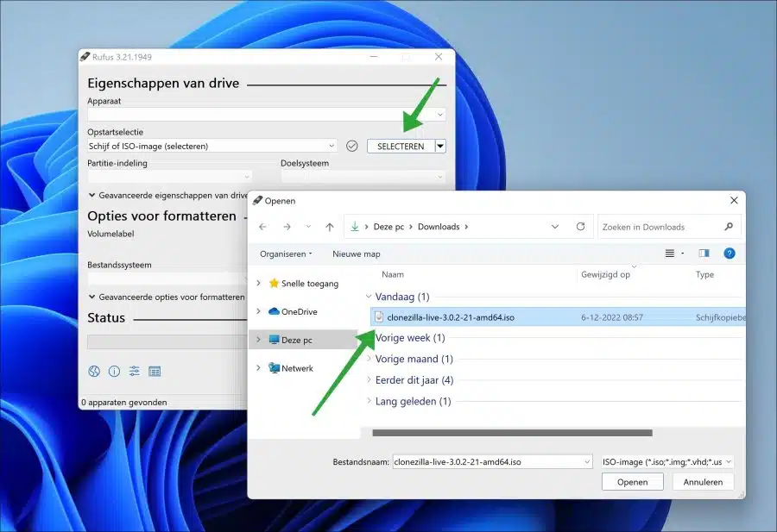
Task: Open Rufus settings sliders icon
Action: [135, 371]
